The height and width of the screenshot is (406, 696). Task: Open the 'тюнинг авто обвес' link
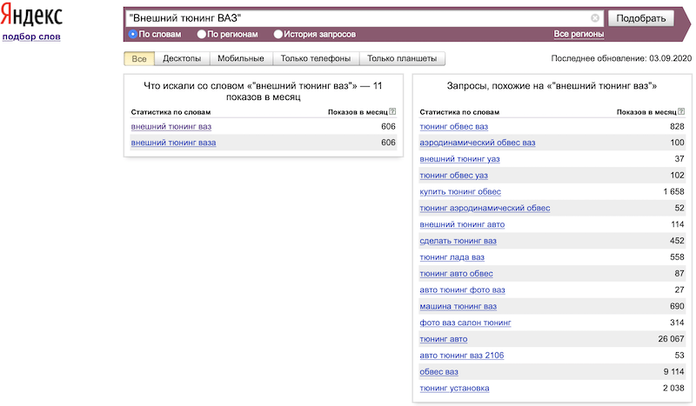tap(456, 274)
